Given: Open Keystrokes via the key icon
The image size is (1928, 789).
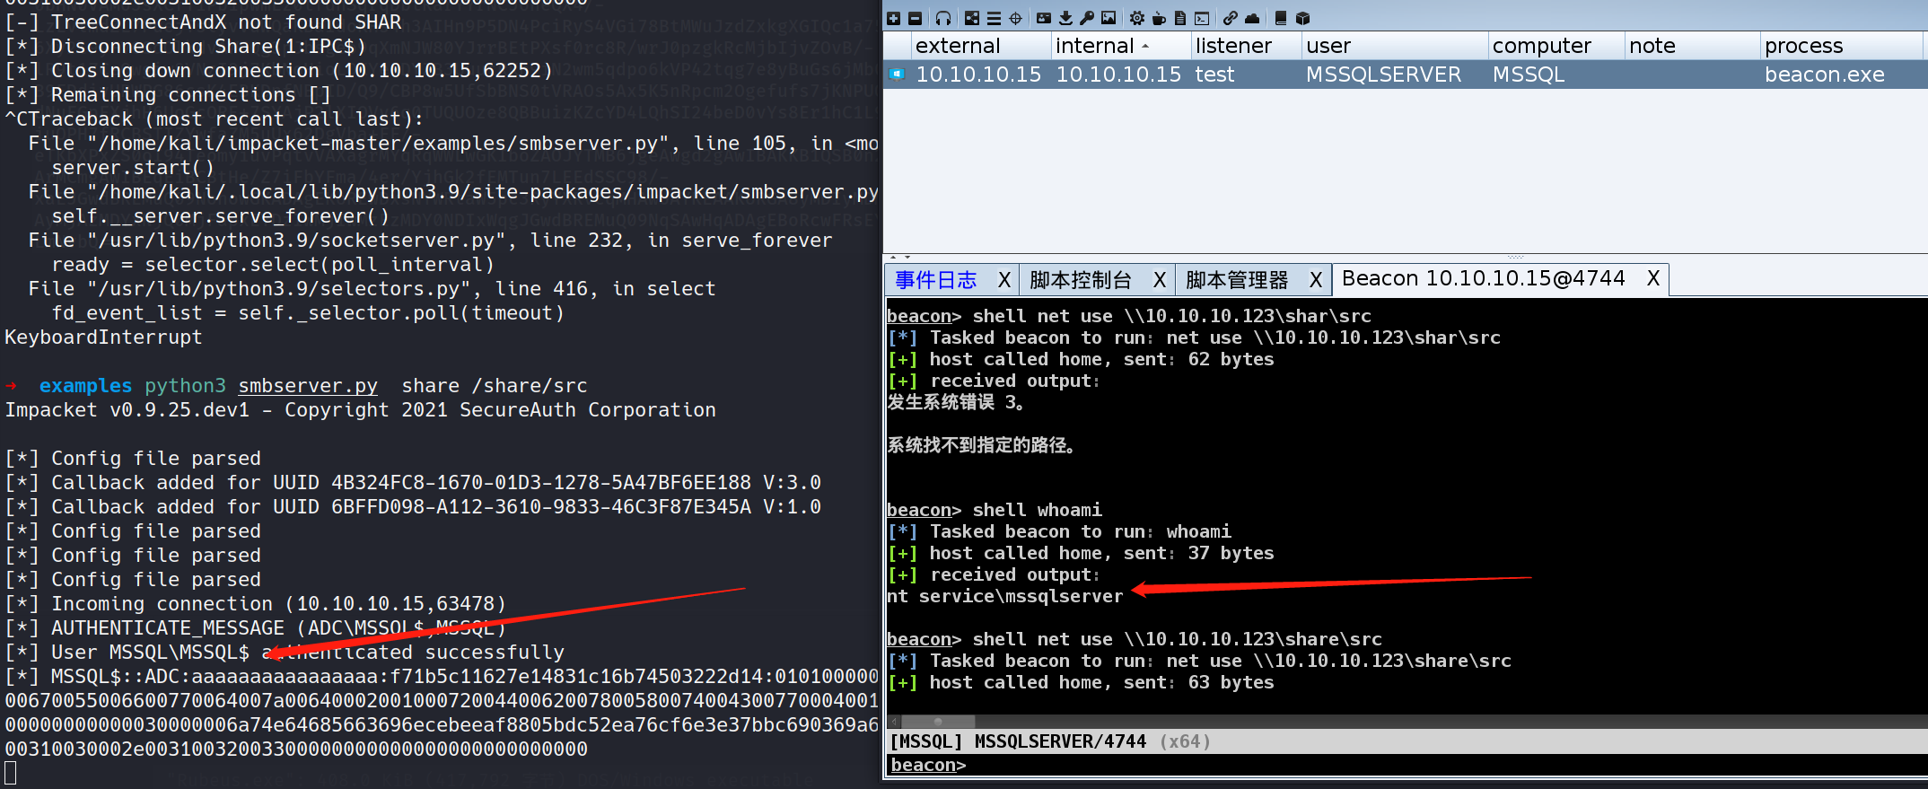Looking at the screenshot, I should point(1087,18).
